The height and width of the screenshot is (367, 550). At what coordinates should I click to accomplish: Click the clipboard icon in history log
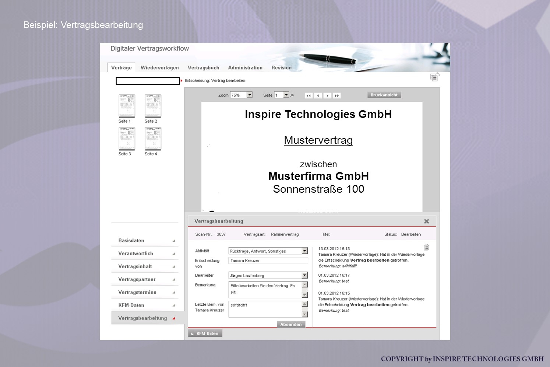[x=426, y=247]
